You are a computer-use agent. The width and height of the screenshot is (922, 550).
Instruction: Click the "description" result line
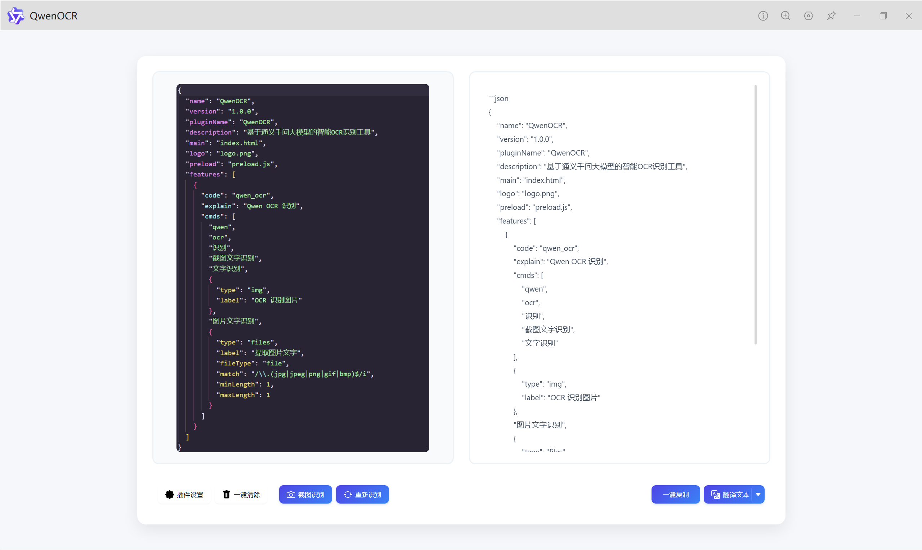592,167
